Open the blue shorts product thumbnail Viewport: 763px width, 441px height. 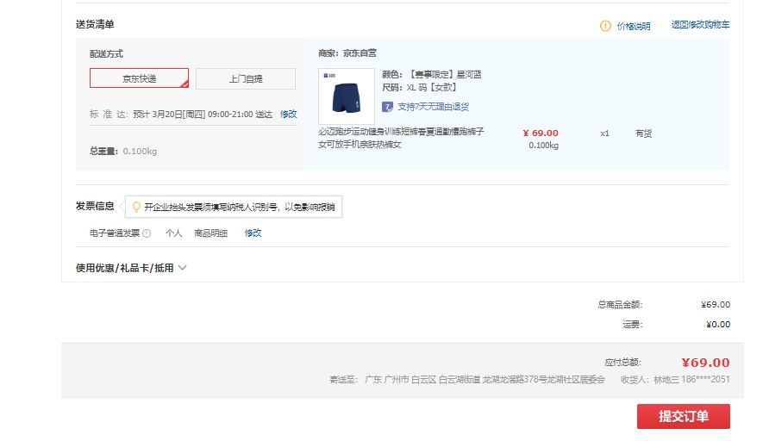point(347,96)
